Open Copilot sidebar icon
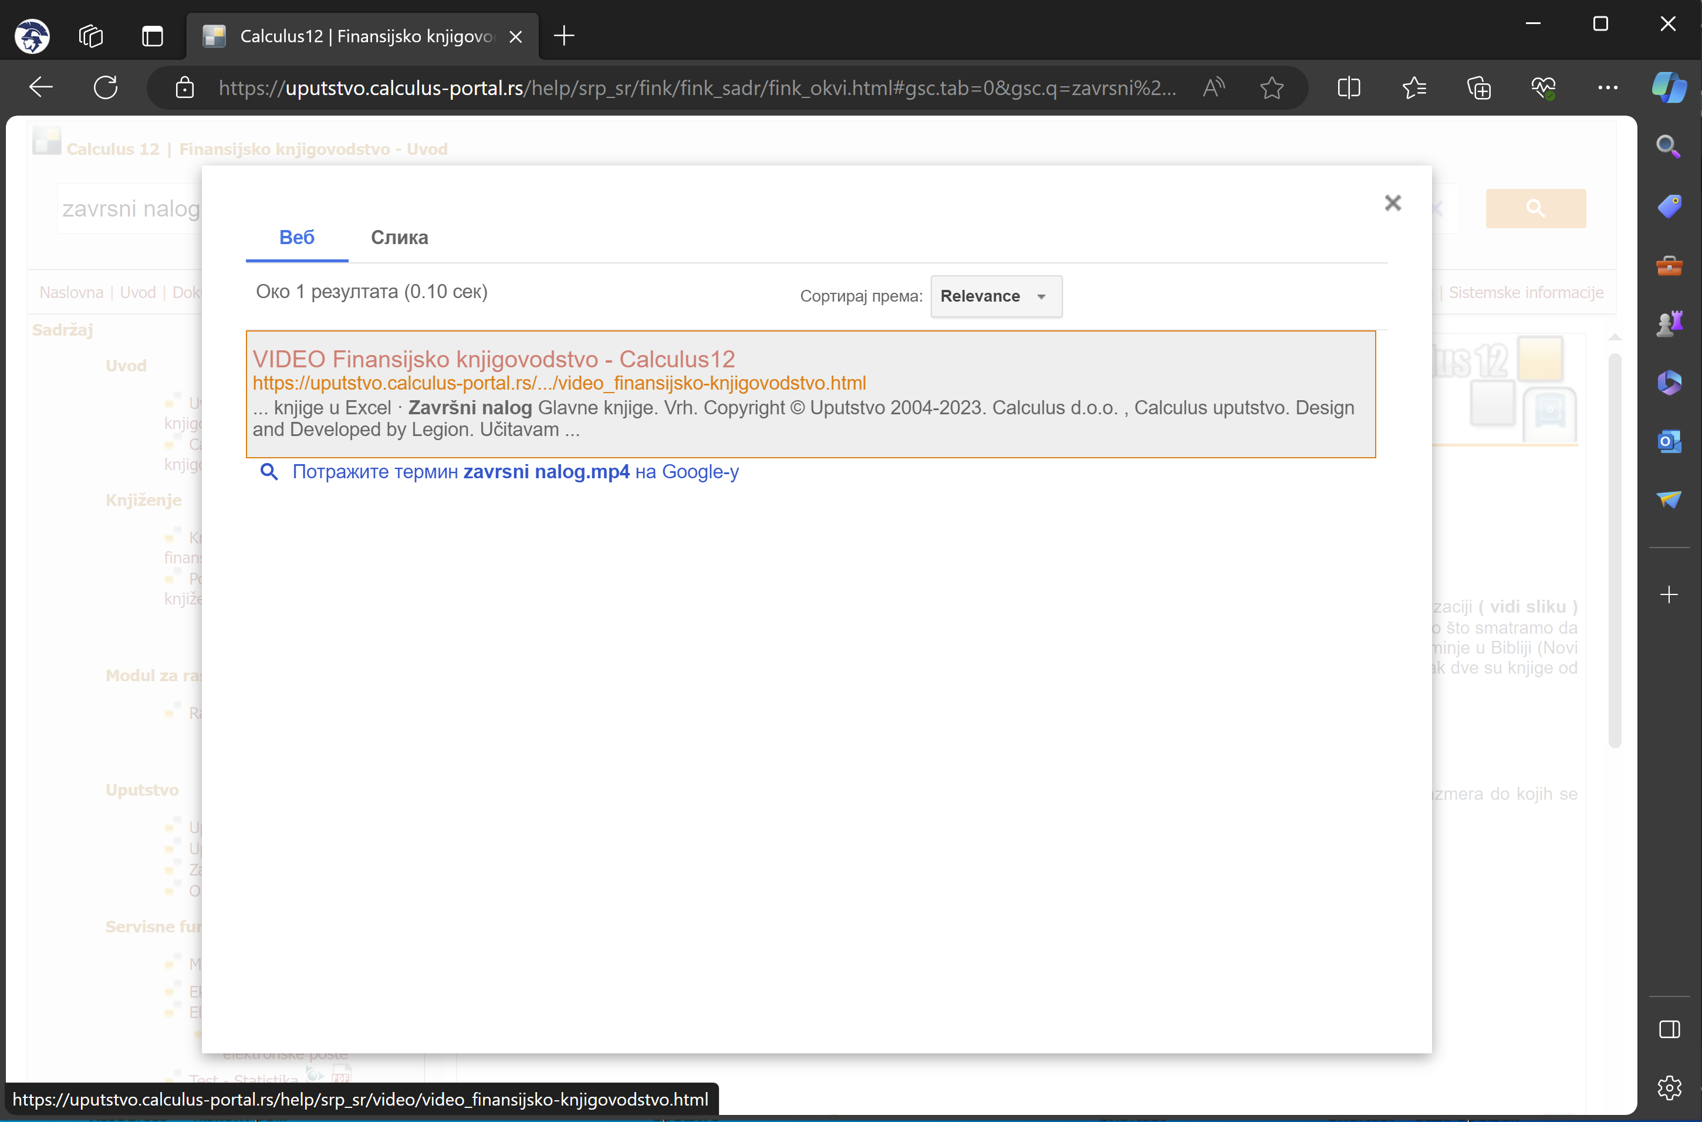This screenshot has height=1122, width=1702. (x=1669, y=88)
